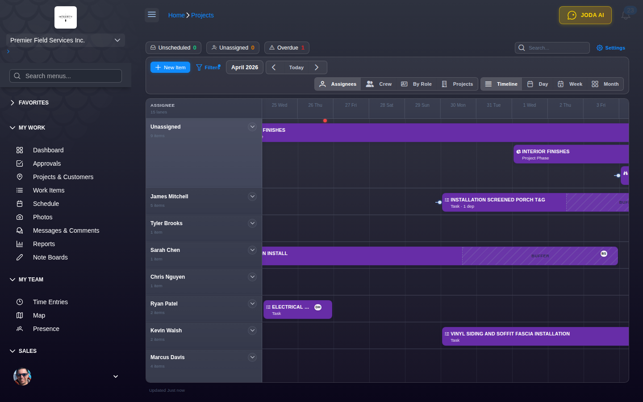Click the Projects & Customers pin icon
643x402 pixels.
click(20, 177)
